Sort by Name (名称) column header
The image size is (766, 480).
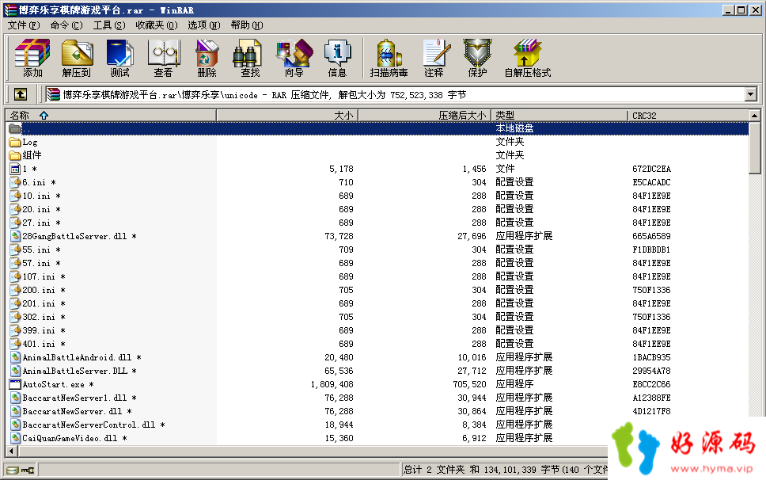pos(111,116)
